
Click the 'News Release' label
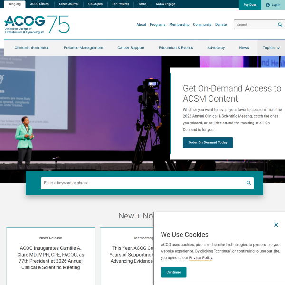coord(51,238)
